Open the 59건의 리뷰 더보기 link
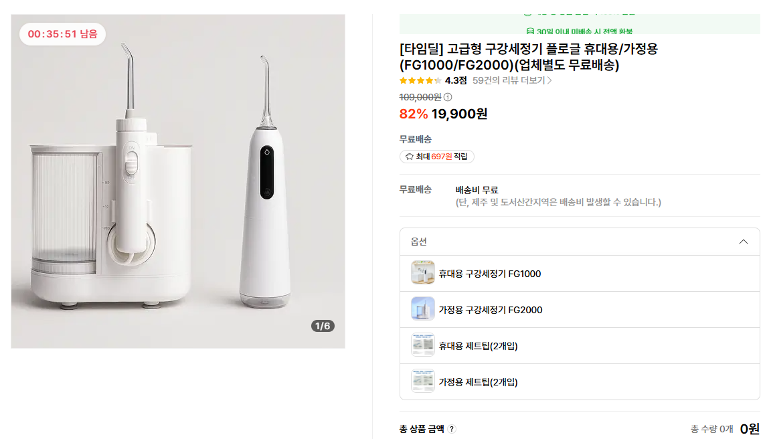765x439 pixels. [x=509, y=80]
